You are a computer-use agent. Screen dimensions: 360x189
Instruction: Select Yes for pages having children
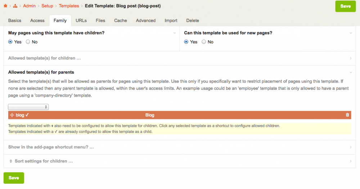(10, 42)
